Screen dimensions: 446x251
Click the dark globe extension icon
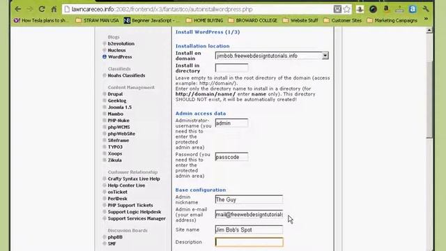tap(373, 9)
